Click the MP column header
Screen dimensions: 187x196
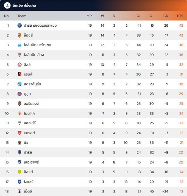(89, 16)
